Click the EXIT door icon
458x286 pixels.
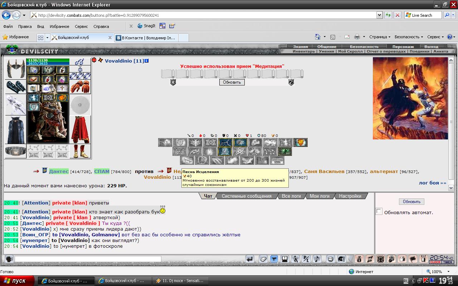[x=424, y=259]
